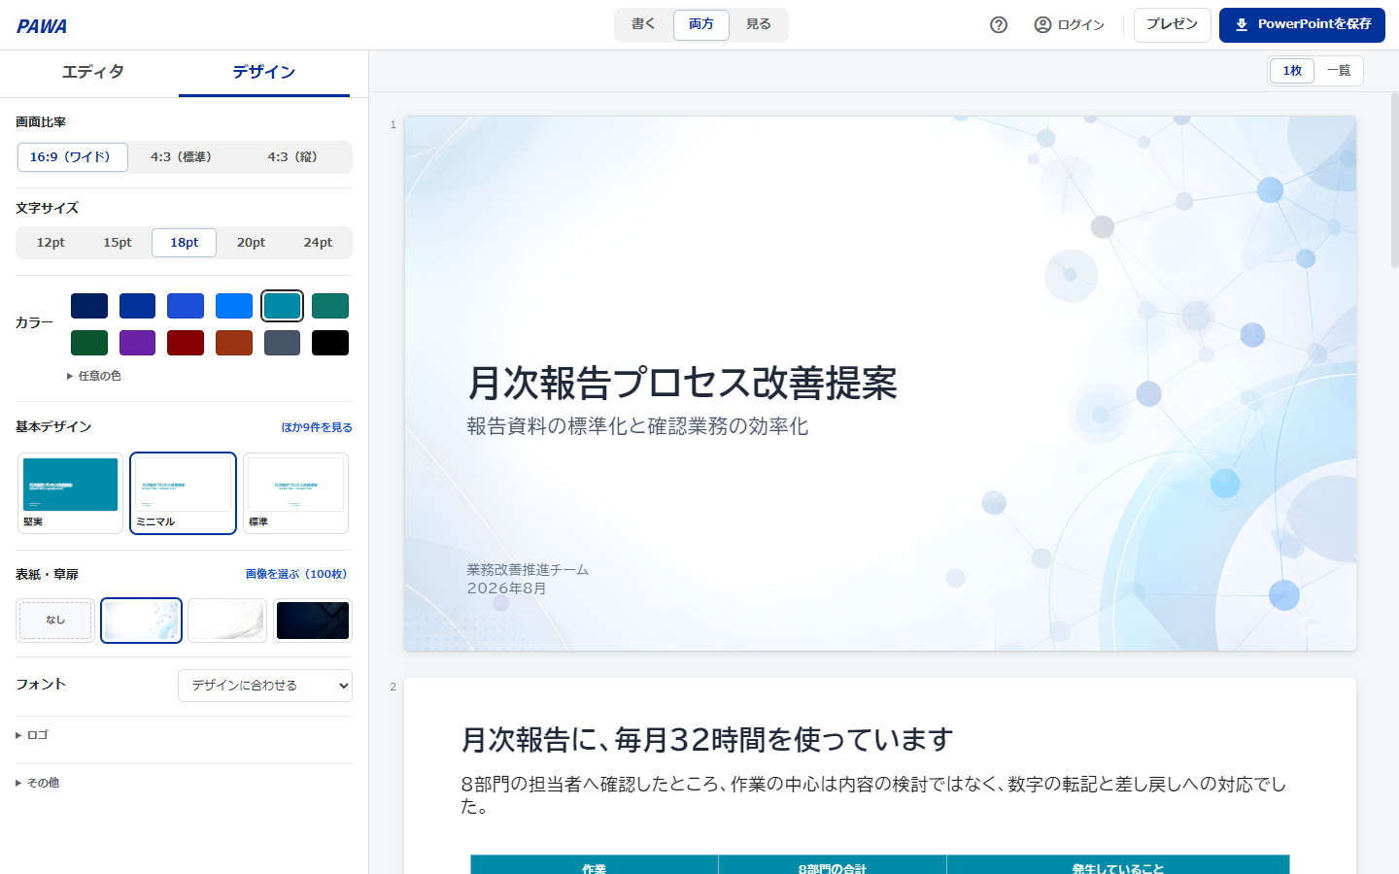Screen dimensions: 1399x874
Task: Expand the その他 section
Action: [x=38, y=783]
